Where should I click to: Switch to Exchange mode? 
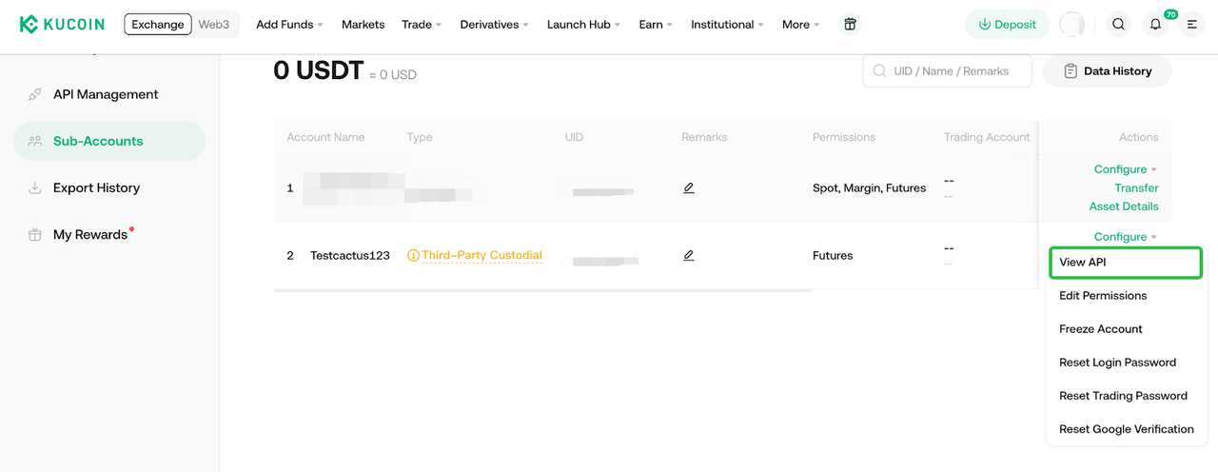158,24
